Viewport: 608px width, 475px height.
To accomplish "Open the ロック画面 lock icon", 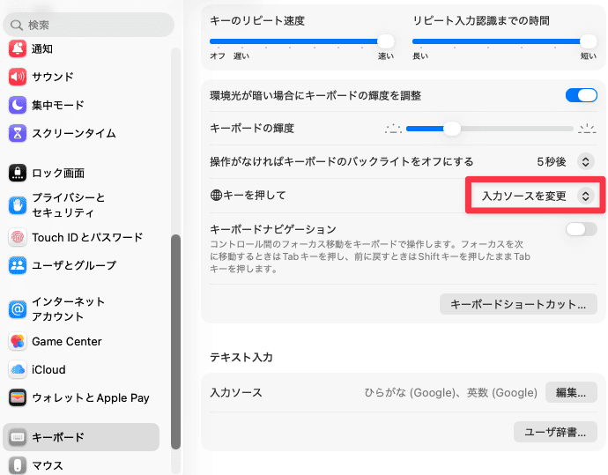I will pyautogui.click(x=18, y=173).
